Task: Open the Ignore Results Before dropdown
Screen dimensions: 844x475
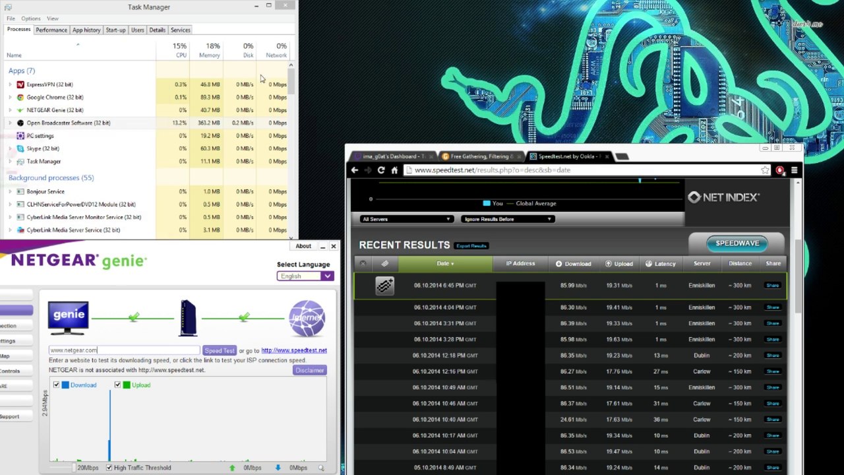Action: point(506,219)
